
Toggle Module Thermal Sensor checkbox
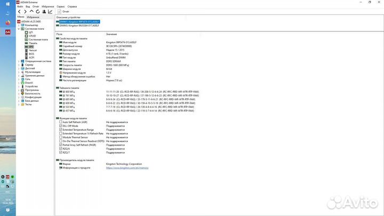click(x=60, y=137)
